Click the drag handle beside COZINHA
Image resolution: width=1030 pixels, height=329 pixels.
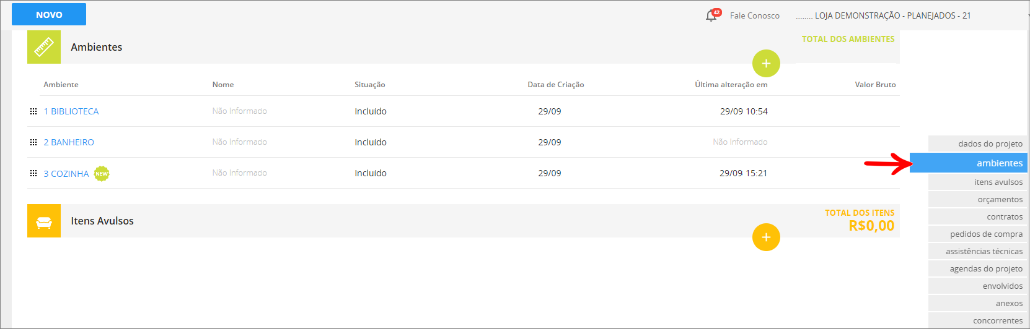pos(33,173)
